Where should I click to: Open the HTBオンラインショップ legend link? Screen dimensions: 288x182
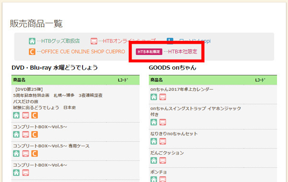(x=129, y=41)
